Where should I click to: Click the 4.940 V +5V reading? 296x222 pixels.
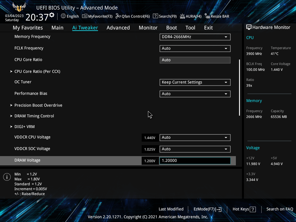(277, 164)
